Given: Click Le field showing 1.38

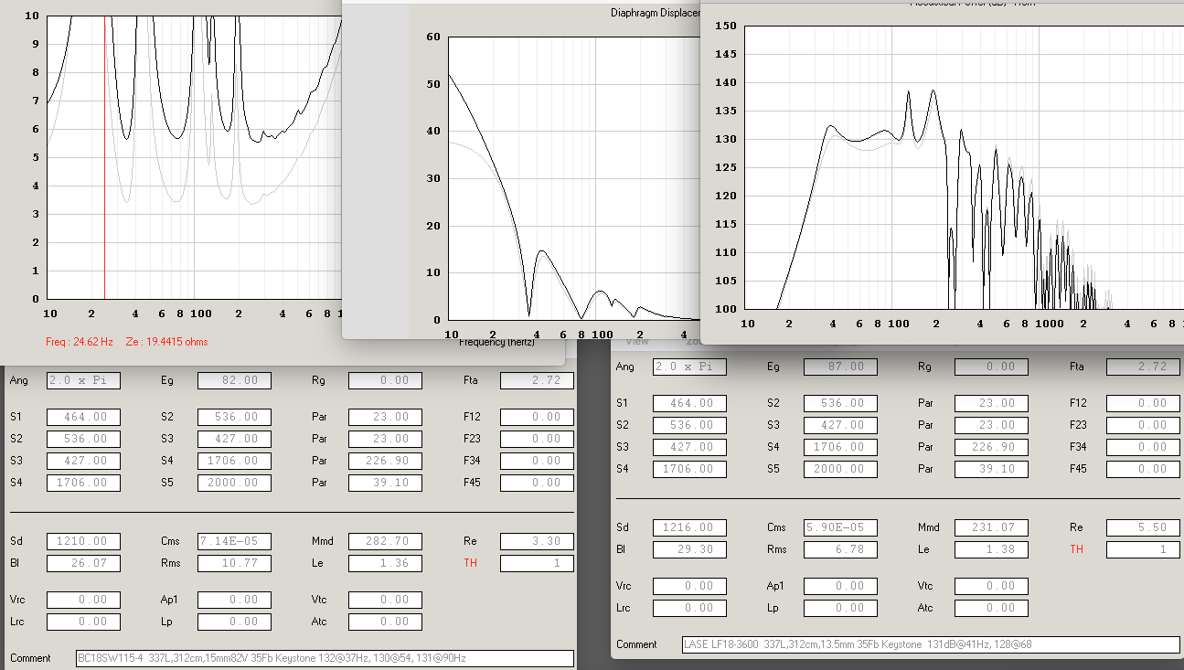Looking at the screenshot, I should pyautogui.click(x=991, y=549).
